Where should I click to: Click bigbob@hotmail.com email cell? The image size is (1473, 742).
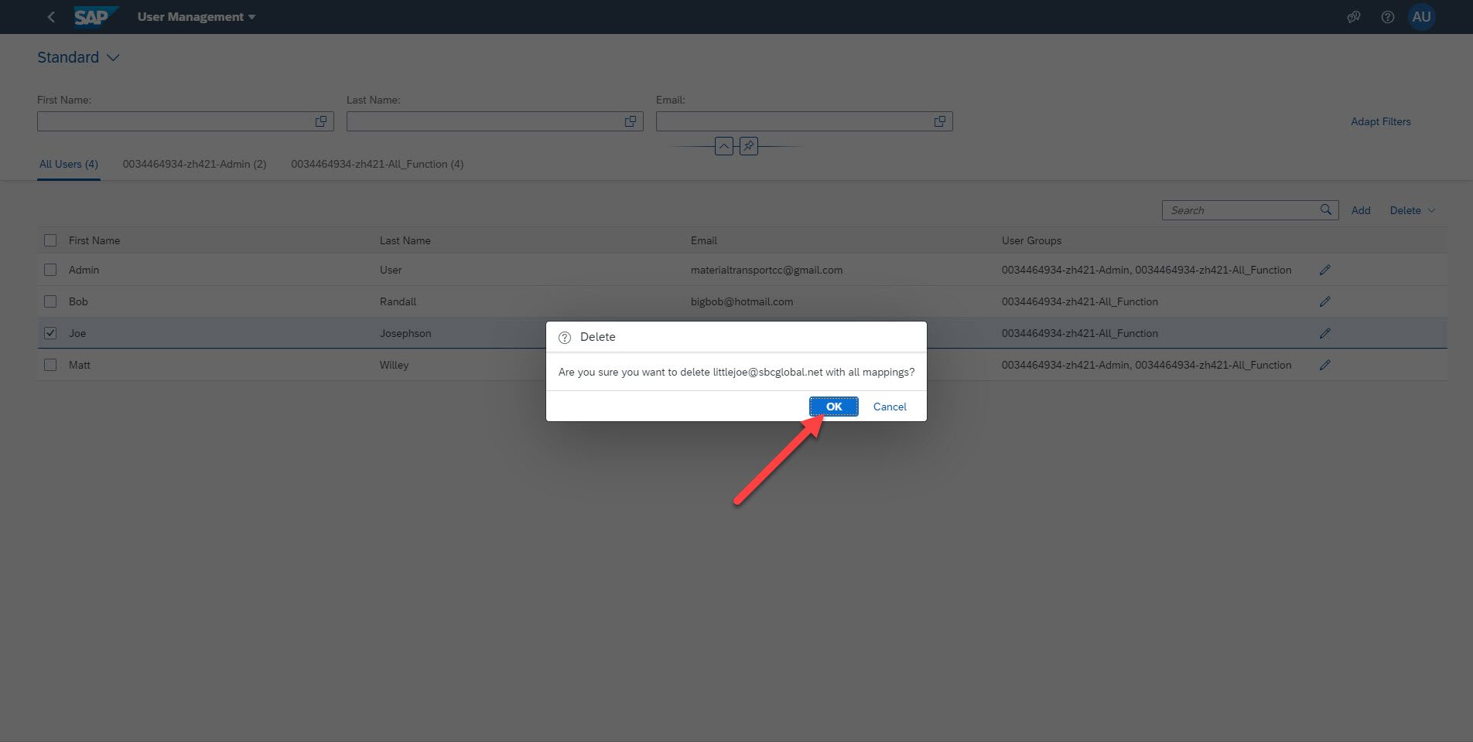click(x=742, y=301)
